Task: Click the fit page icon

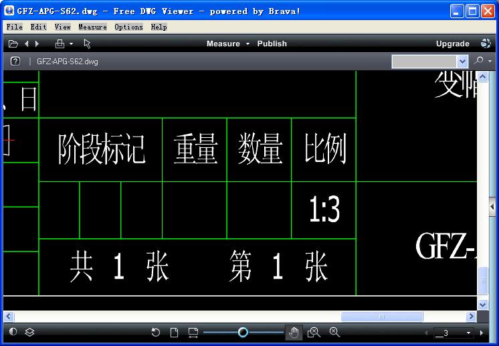Action: point(174,333)
